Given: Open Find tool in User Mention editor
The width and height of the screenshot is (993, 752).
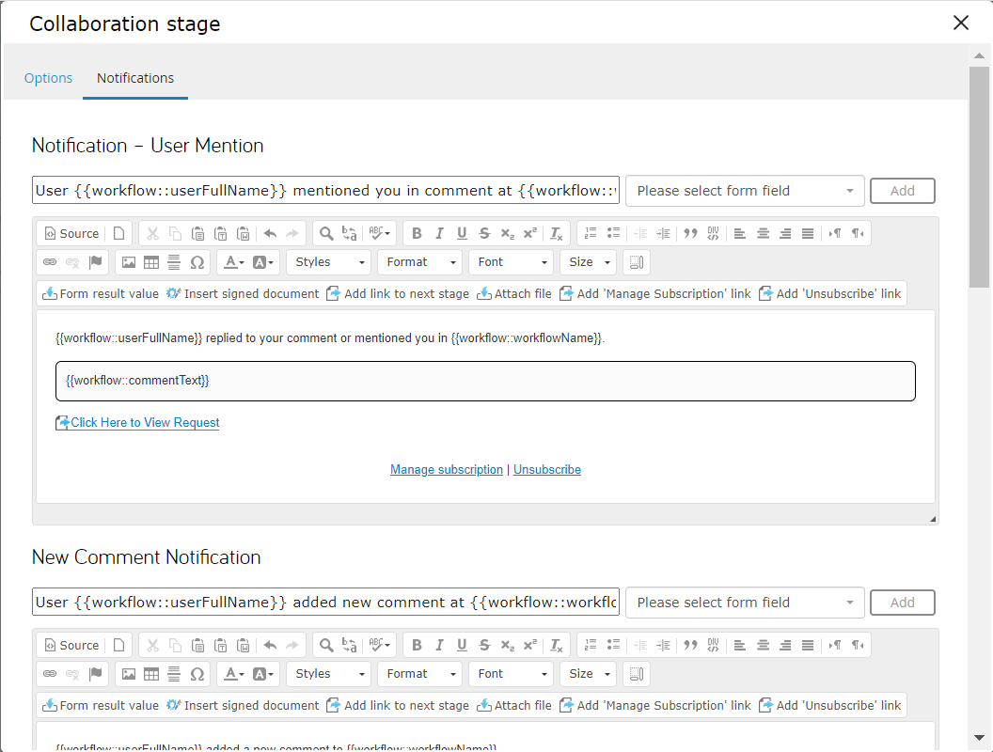Looking at the screenshot, I should 325,234.
